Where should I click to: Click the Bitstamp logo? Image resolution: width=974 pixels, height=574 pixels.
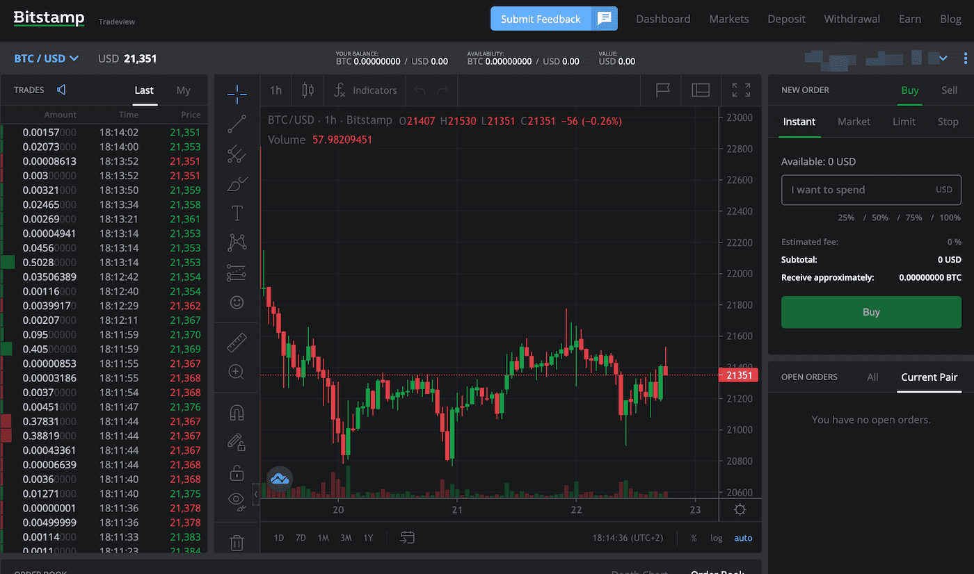49,18
